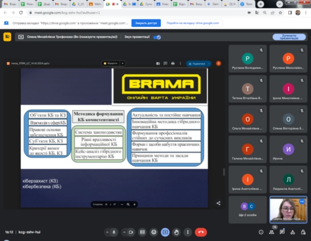This screenshot has width=311, height=241.
Task: Toggle the presentation audio switch
Action: (x=157, y=37)
